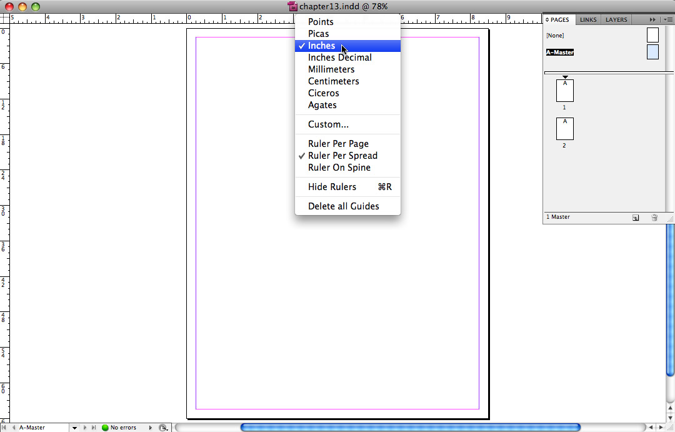Click the trash icon in Pages panel
This screenshot has height=432, width=675.
654,218
